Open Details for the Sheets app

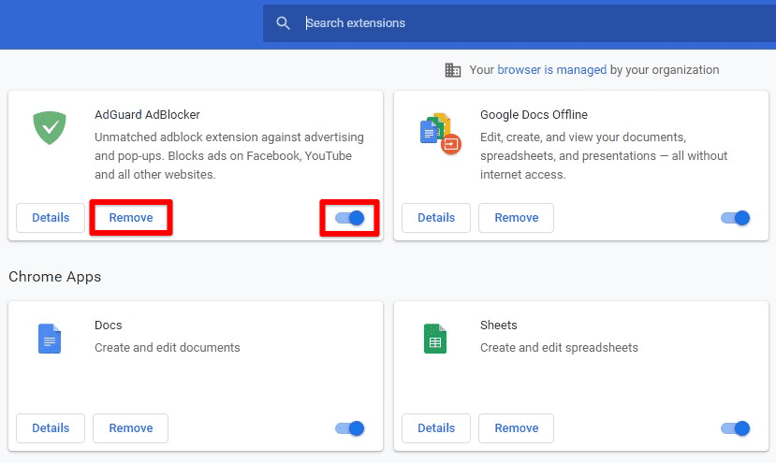[x=436, y=428]
